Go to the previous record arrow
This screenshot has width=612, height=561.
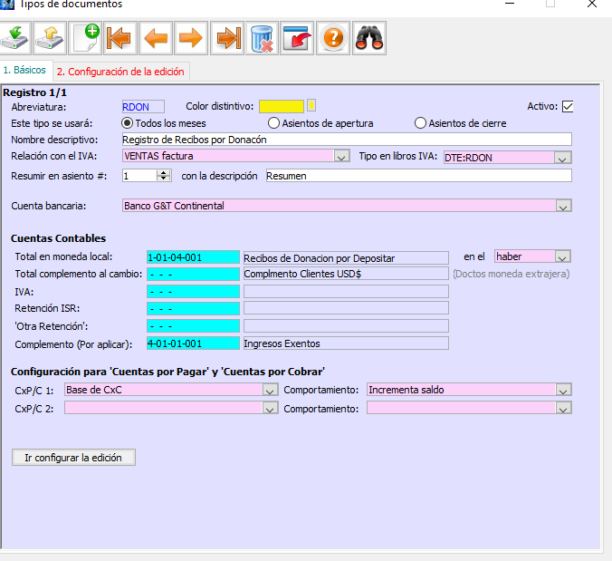157,38
